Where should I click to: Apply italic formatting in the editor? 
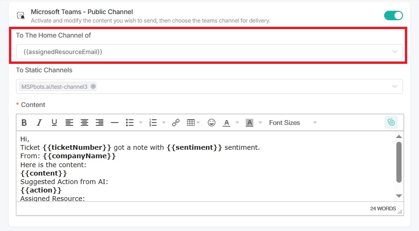click(39, 123)
